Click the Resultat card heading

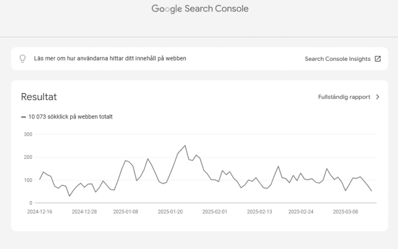tap(39, 97)
